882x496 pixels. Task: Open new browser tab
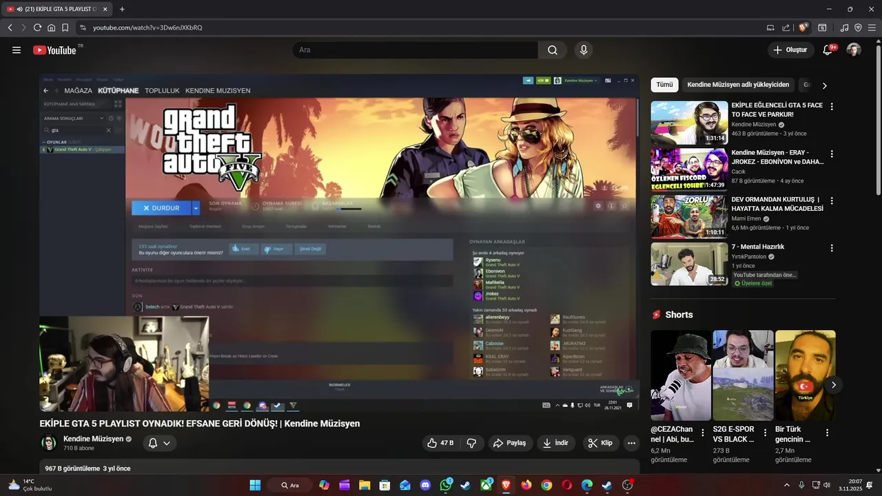[122, 9]
